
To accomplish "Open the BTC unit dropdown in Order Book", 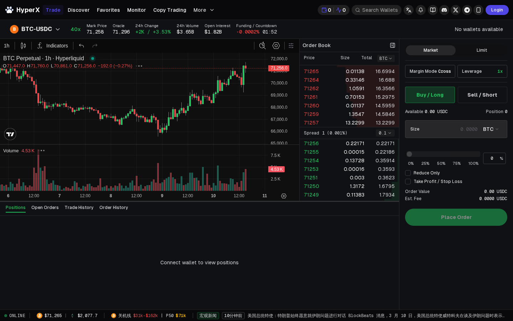I will (x=386, y=58).
